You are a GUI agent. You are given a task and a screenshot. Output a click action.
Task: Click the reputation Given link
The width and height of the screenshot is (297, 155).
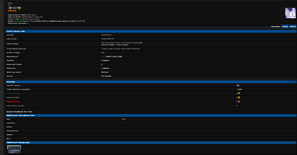click(115, 57)
